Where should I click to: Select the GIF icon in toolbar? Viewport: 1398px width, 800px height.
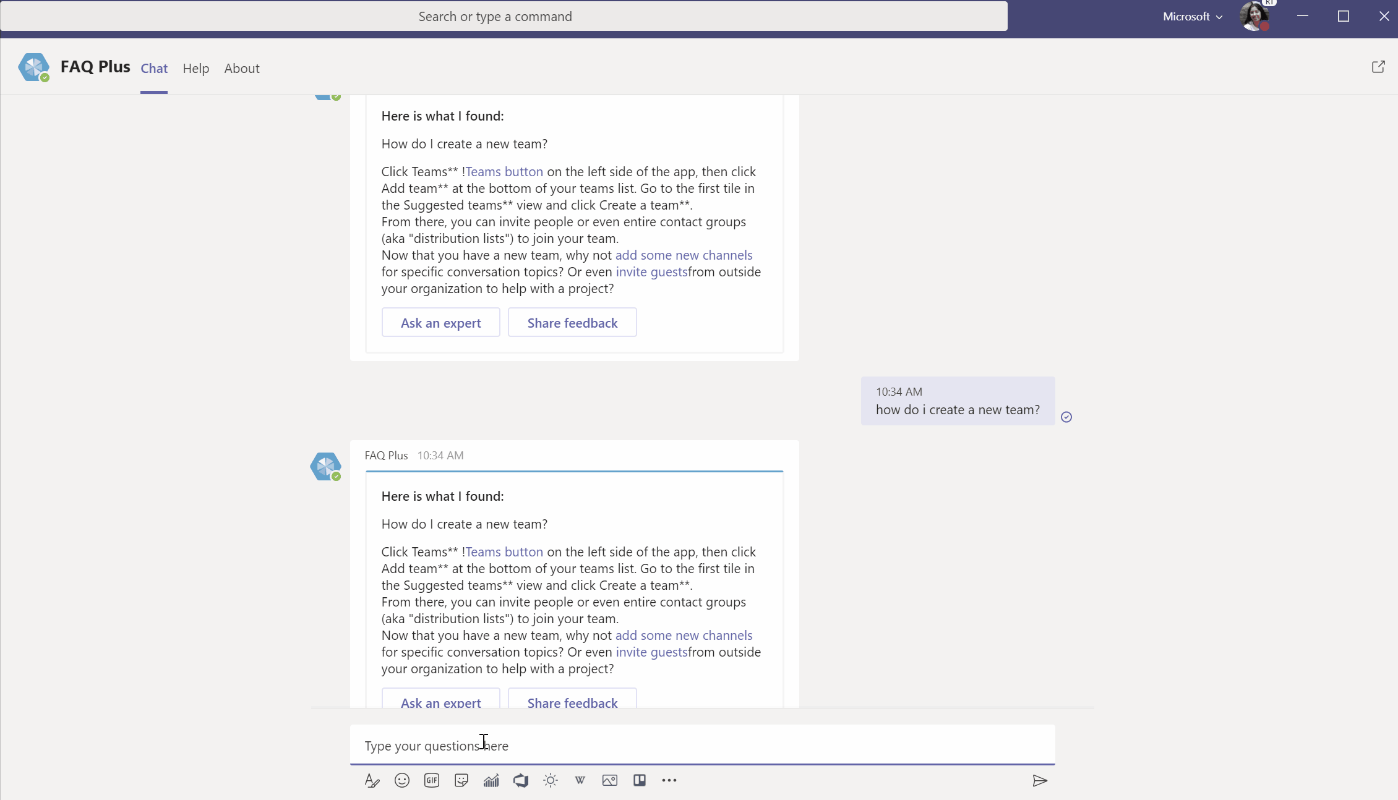(431, 780)
